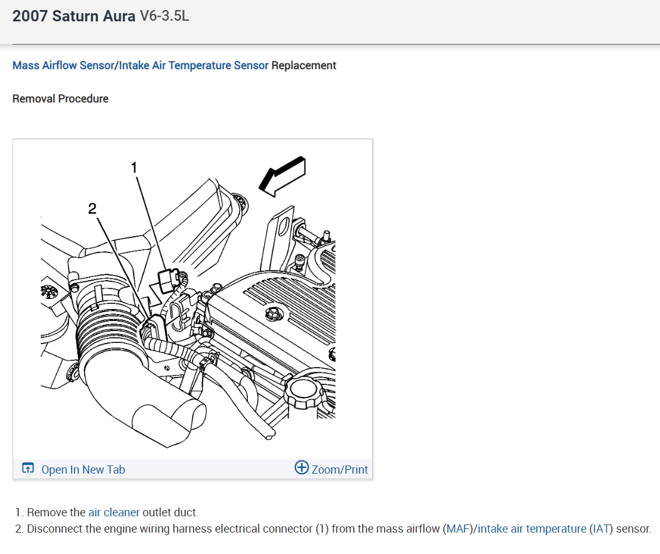
Task: Select the Zoom/Print text link
Action: (339, 469)
